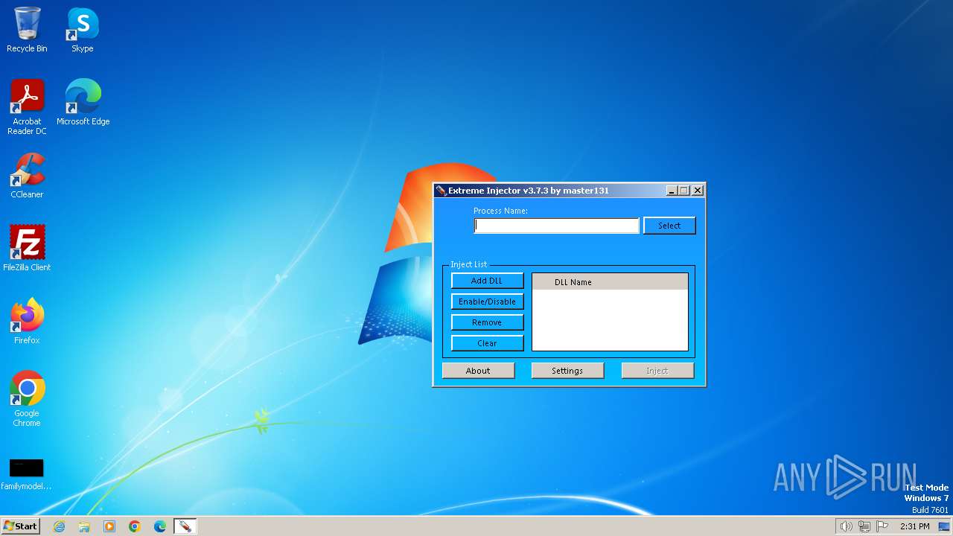The width and height of the screenshot is (953, 536).
Task: Click the Add DLL button
Action: tap(487, 281)
